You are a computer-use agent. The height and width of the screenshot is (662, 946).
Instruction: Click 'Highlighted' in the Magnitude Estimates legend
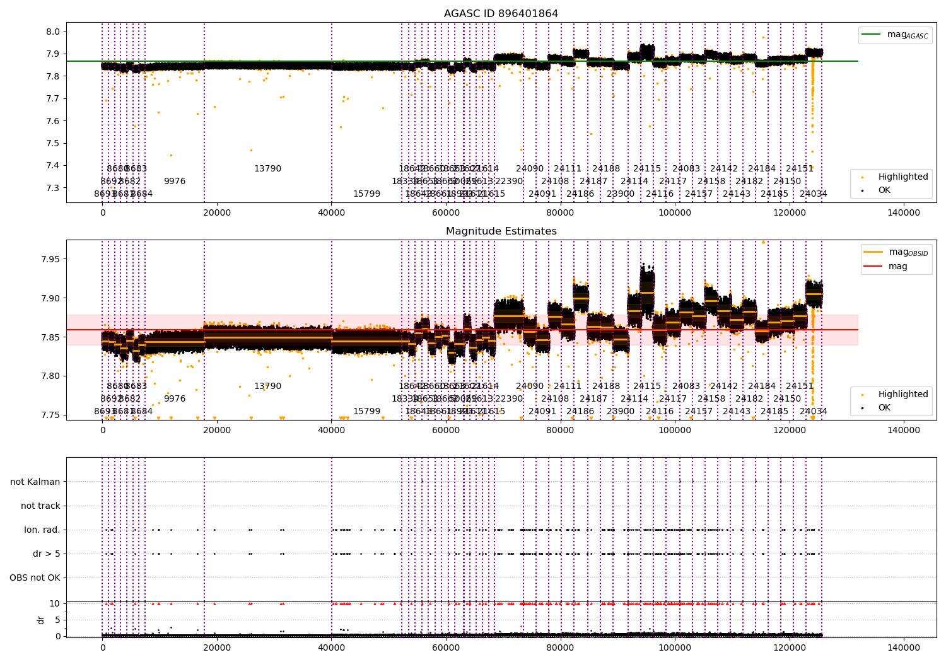[x=903, y=395]
